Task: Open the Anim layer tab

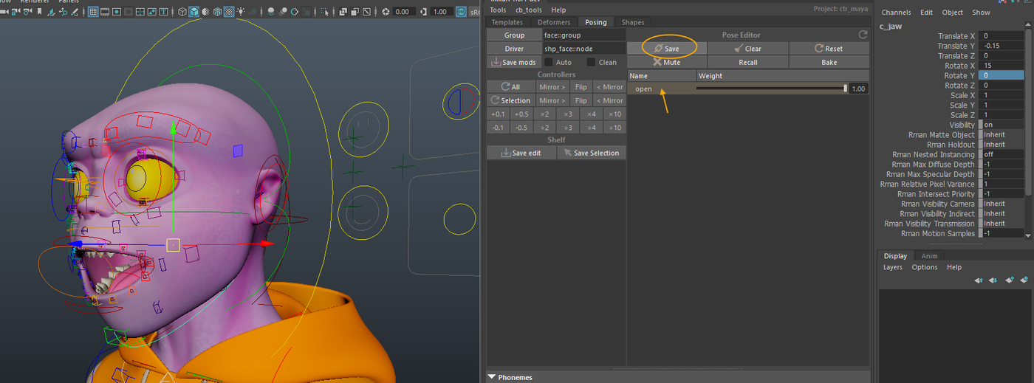Action: 929,256
